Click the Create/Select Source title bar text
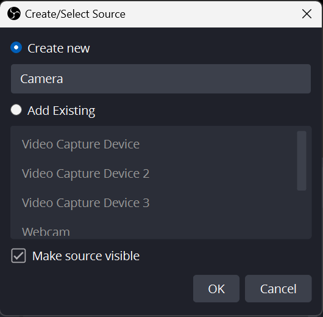The height and width of the screenshot is (317, 323). [x=75, y=14]
